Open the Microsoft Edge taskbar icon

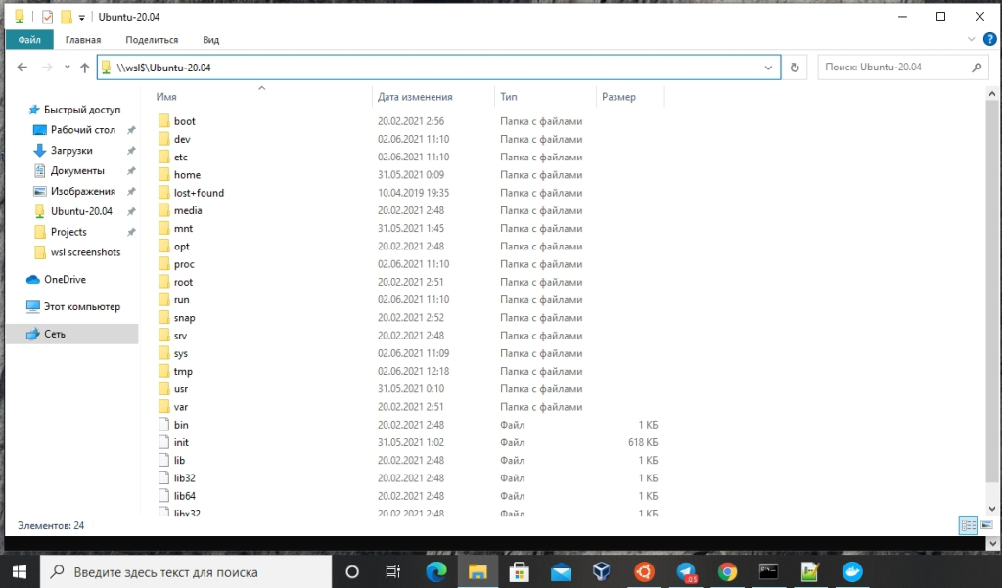pyautogui.click(x=436, y=571)
